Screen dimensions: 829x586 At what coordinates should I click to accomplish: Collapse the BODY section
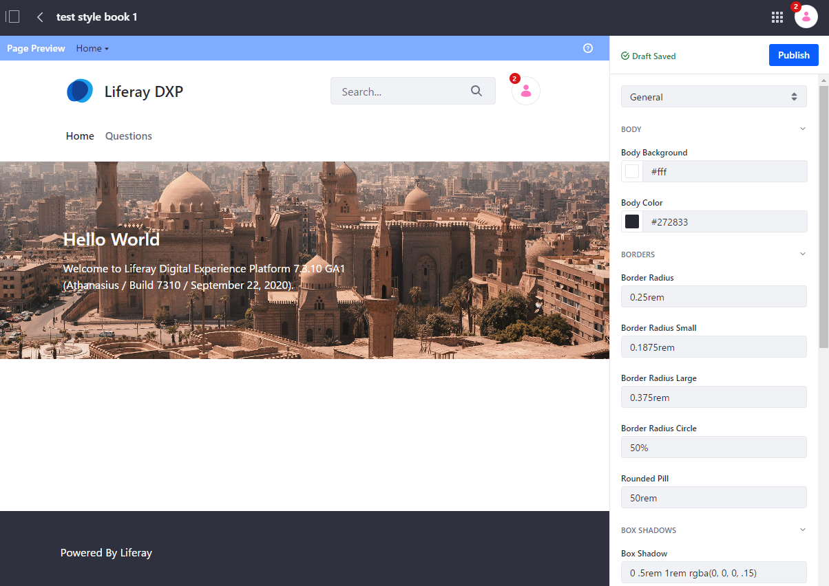(802, 129)
